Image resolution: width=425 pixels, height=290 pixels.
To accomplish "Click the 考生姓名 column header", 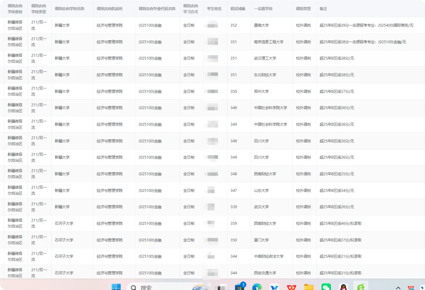I will point(214,9).
